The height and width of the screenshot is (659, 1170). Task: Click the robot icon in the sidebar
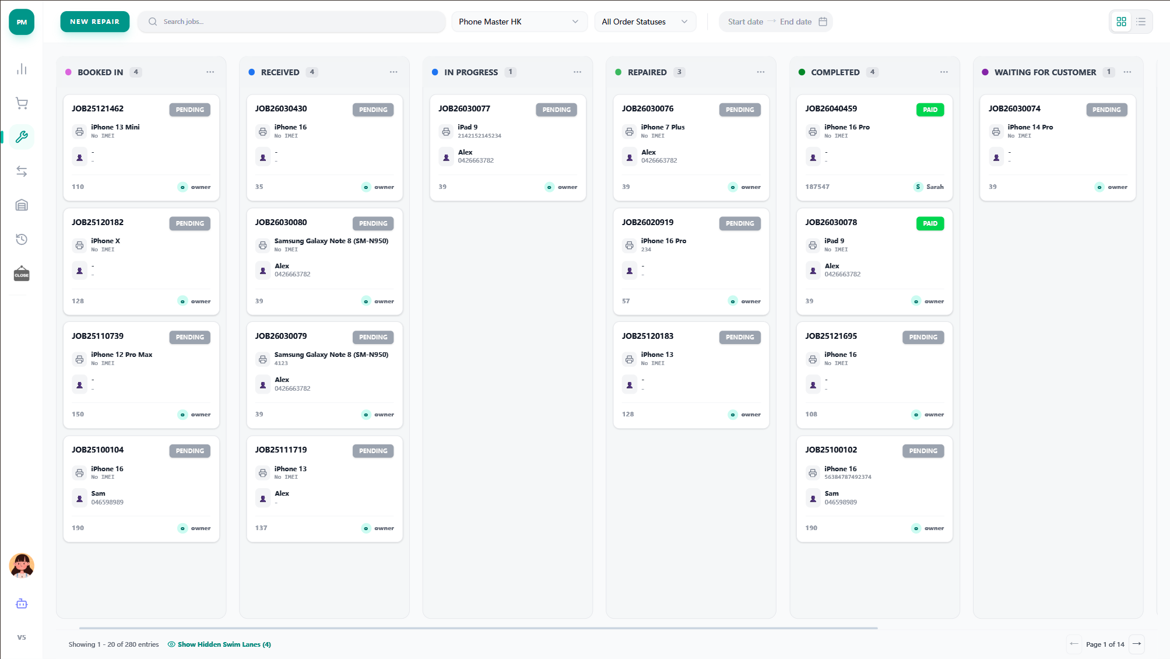coord(22,604)
